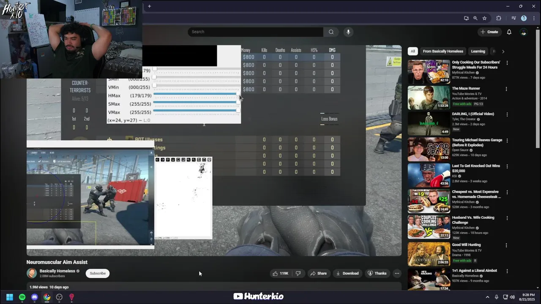Open more actions ellipsis under the video
Viewport: 541px width, 304px height.
pos(397,273)
